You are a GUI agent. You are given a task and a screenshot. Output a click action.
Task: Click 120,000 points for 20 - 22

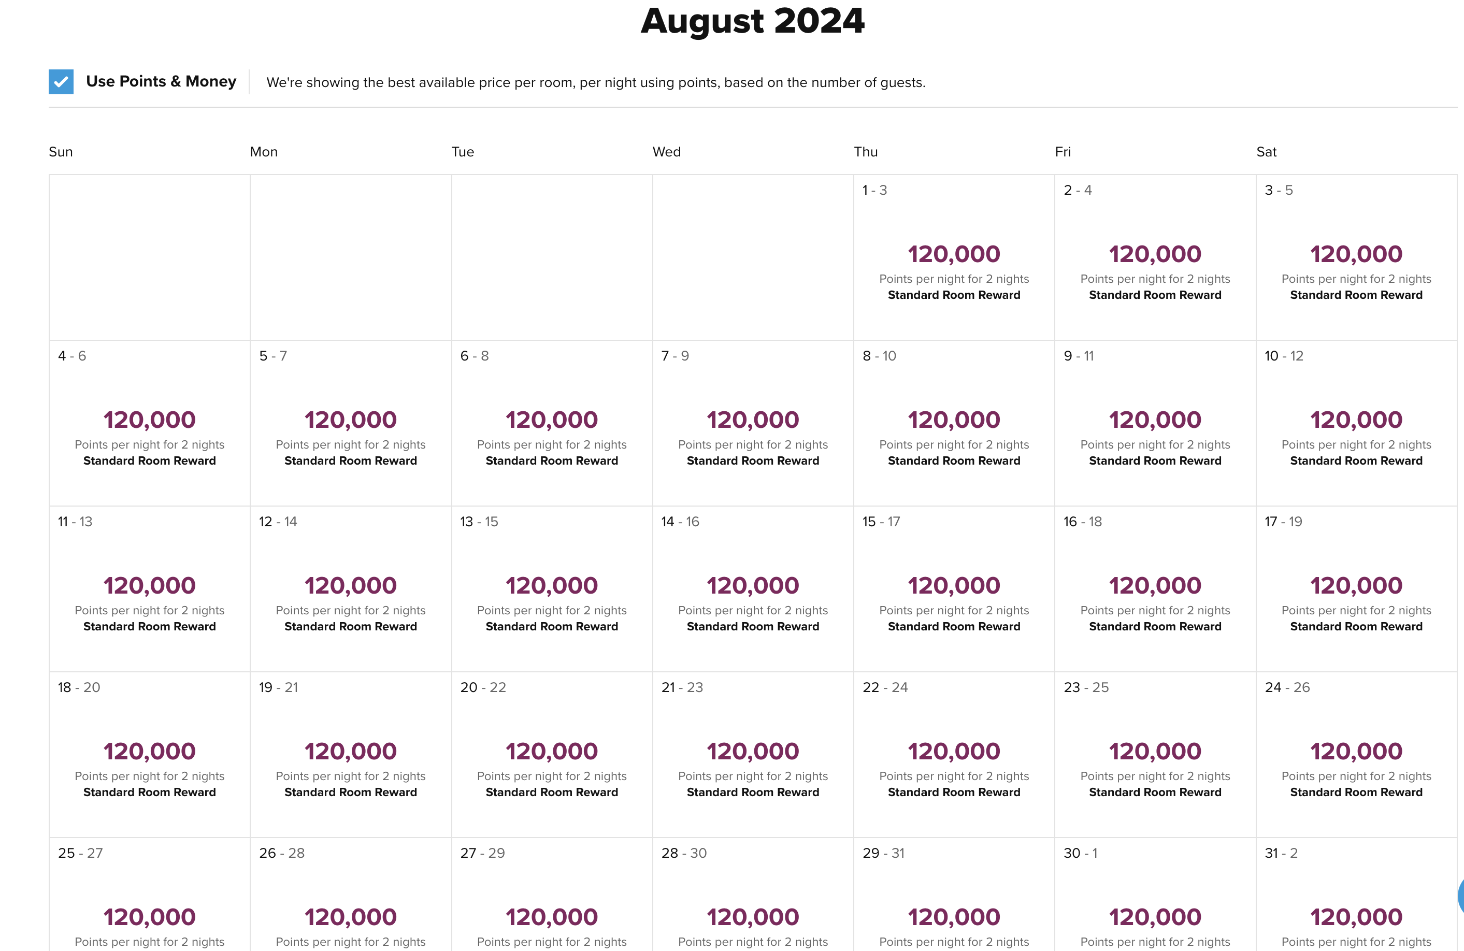coord(552,751)
